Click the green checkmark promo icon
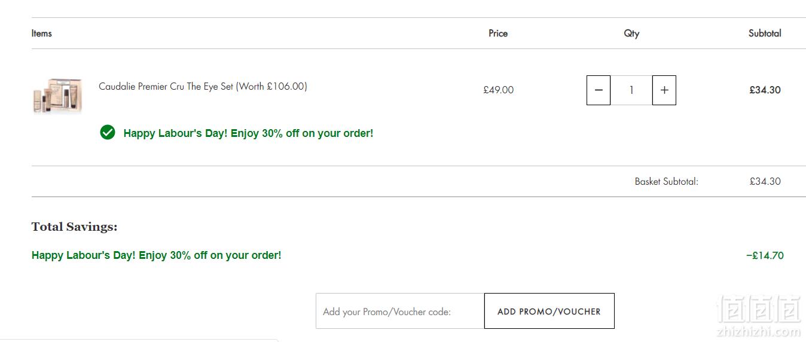806x342 pixels. coord(108,133)
